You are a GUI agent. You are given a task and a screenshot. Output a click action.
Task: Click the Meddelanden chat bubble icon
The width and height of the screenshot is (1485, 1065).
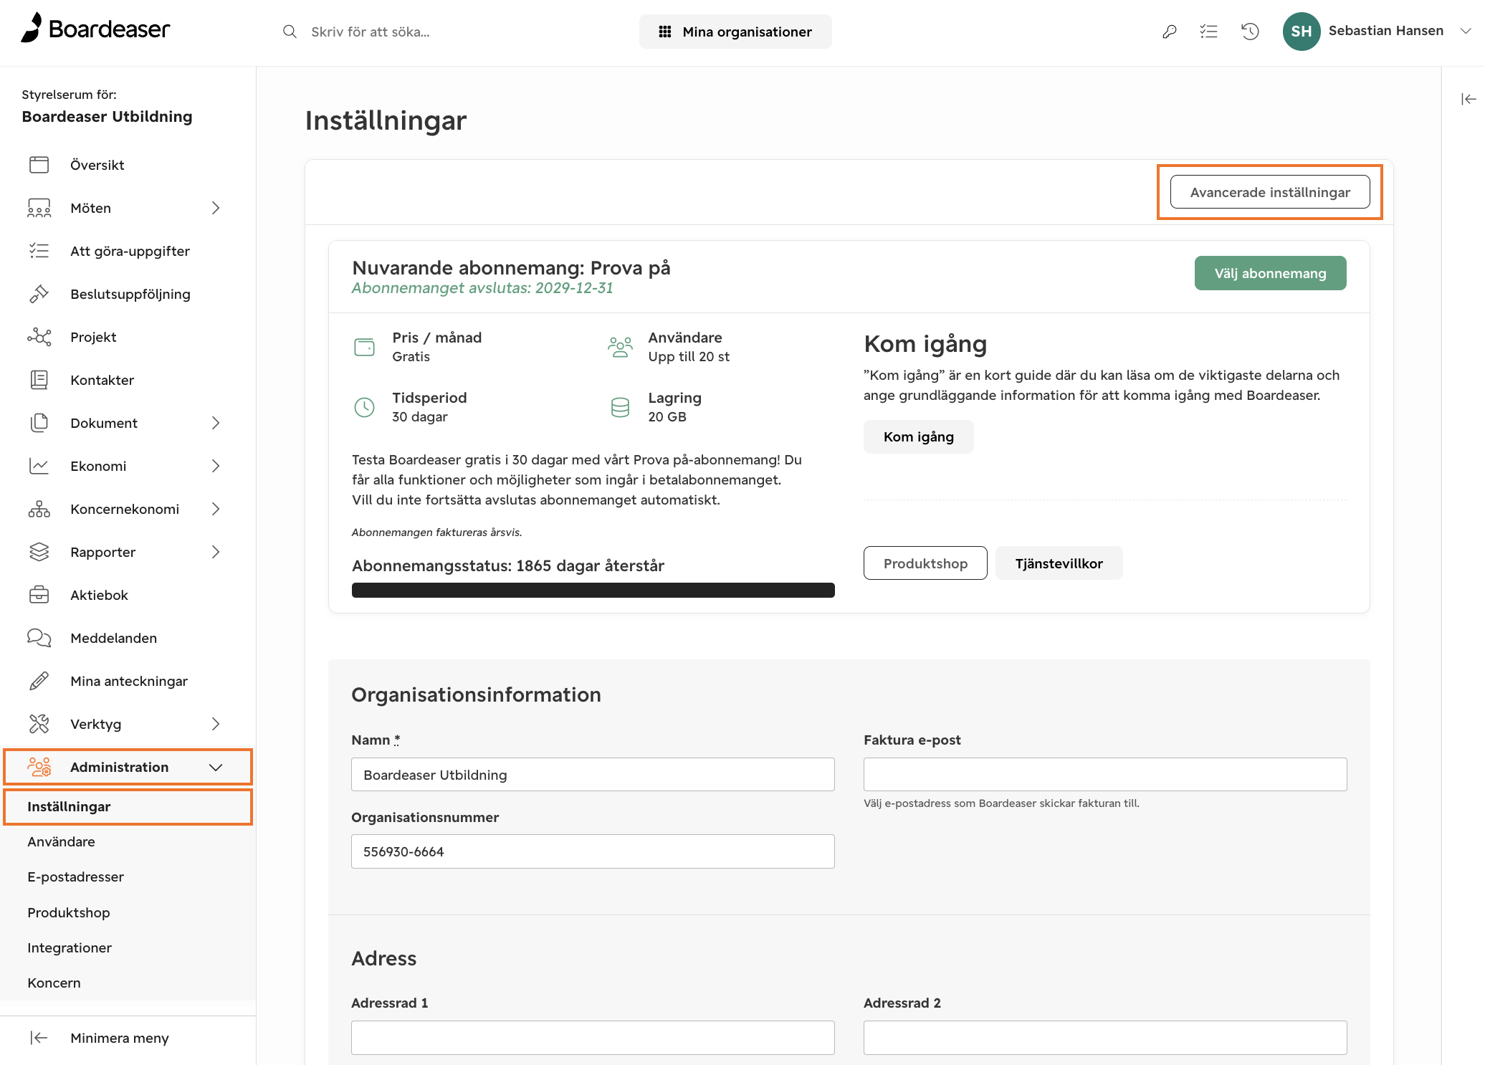[x=39, y=638]
